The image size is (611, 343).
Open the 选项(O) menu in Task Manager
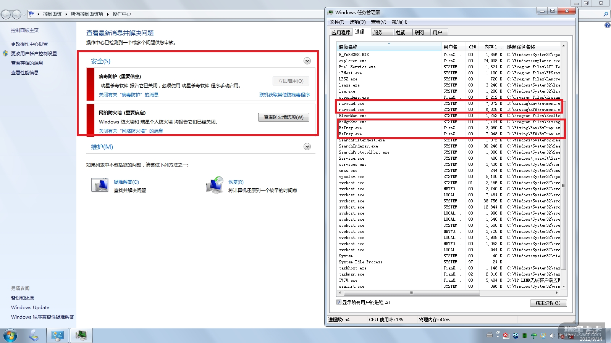point(358,22)
